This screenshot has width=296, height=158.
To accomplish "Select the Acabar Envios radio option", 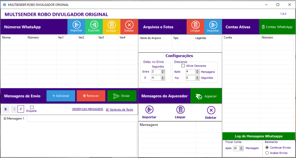I will pyautogui.click(x=267, y=153).
